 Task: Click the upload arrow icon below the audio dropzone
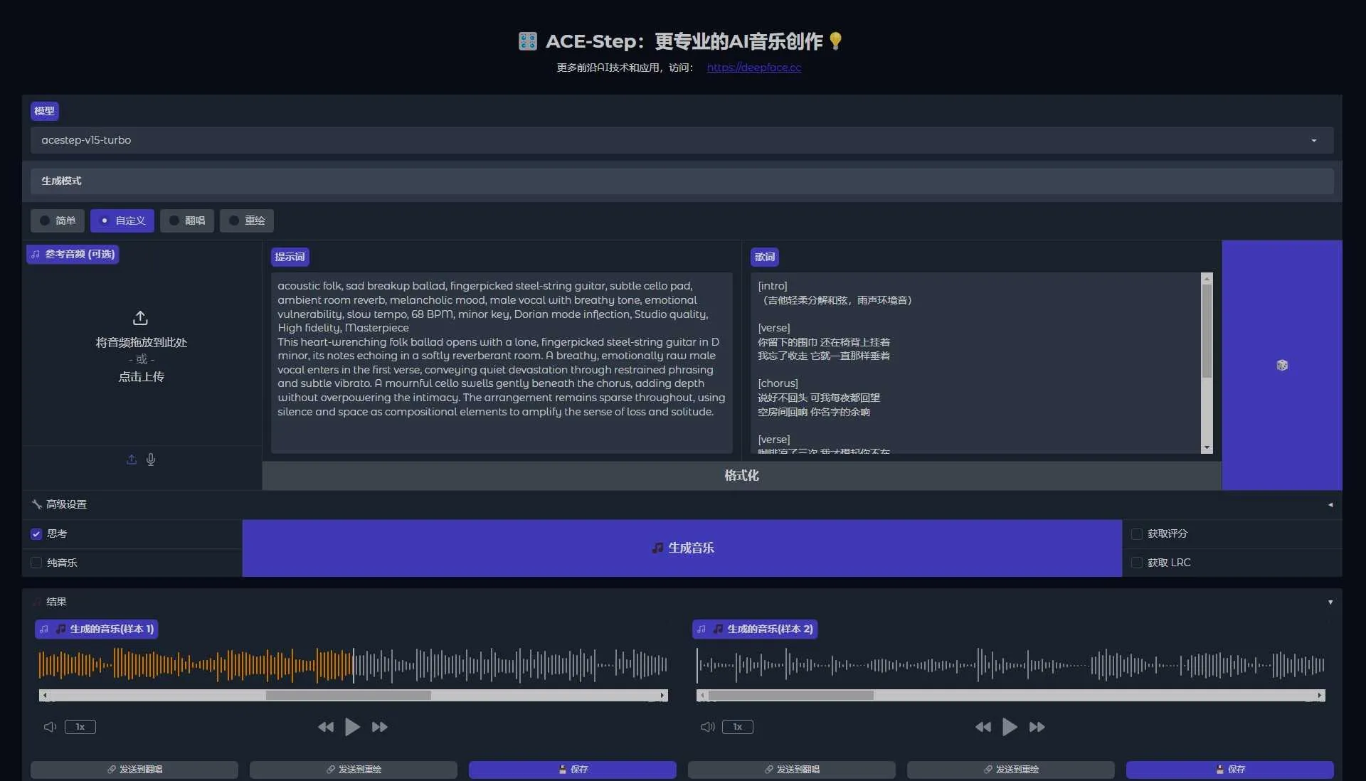(x=131, y=459)
